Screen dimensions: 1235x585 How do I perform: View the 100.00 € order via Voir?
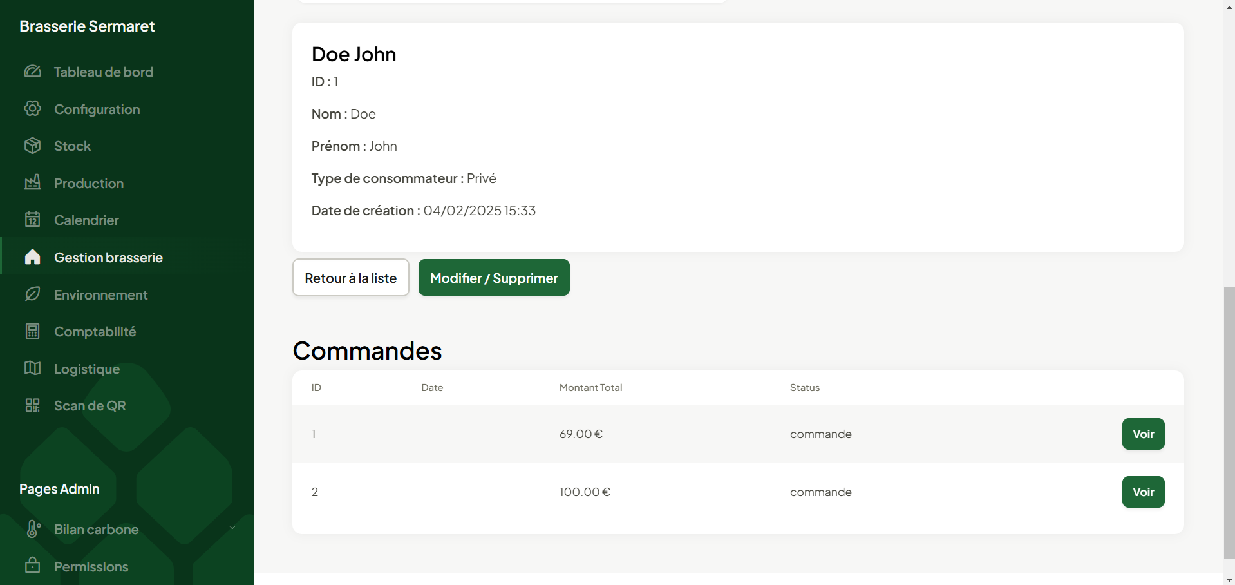1143,492
